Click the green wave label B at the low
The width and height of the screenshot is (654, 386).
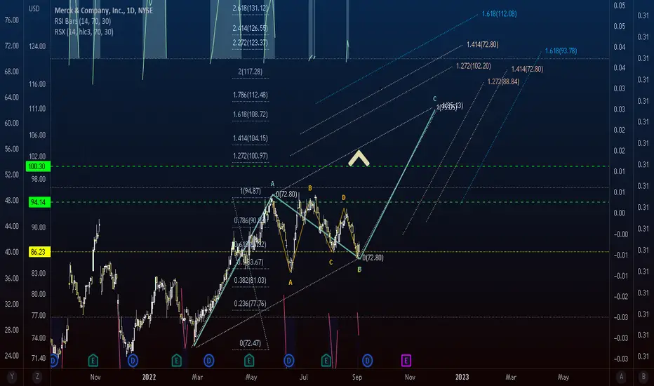[x=359, y=270]
